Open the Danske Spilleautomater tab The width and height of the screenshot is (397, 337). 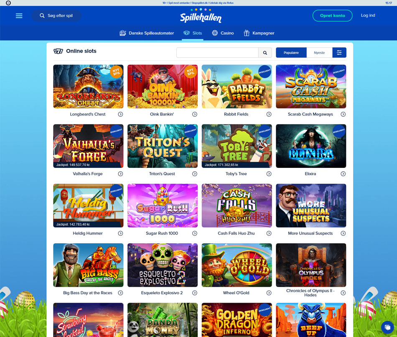coord(147,33)
